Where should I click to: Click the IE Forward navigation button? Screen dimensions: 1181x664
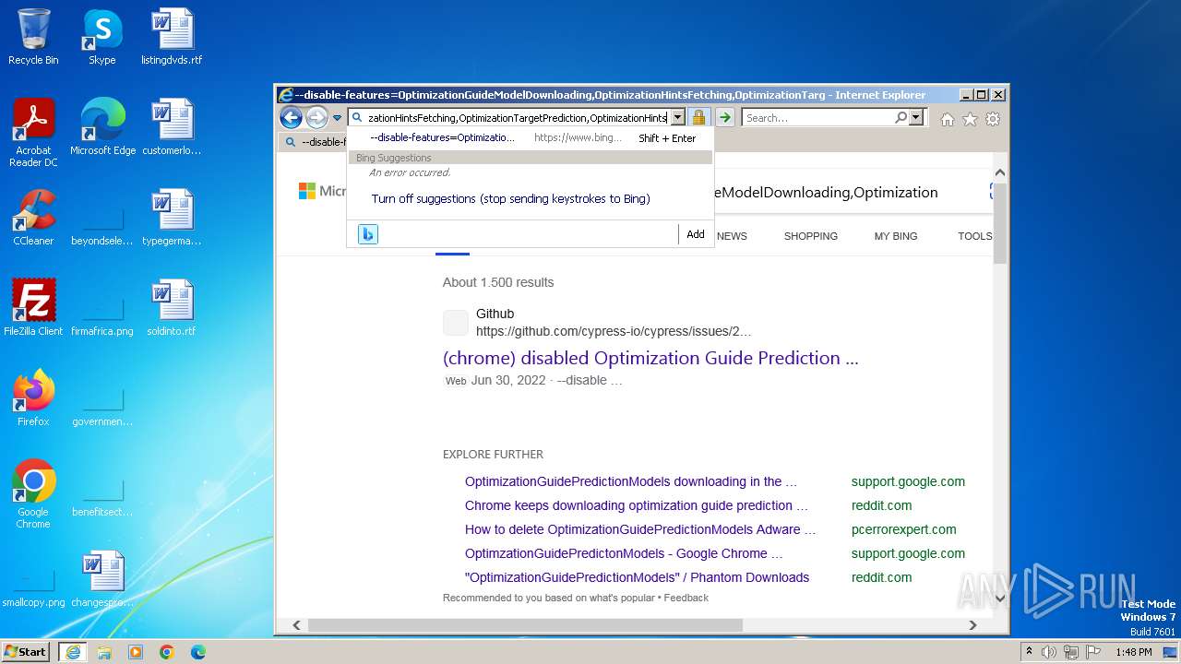[316, 117]
